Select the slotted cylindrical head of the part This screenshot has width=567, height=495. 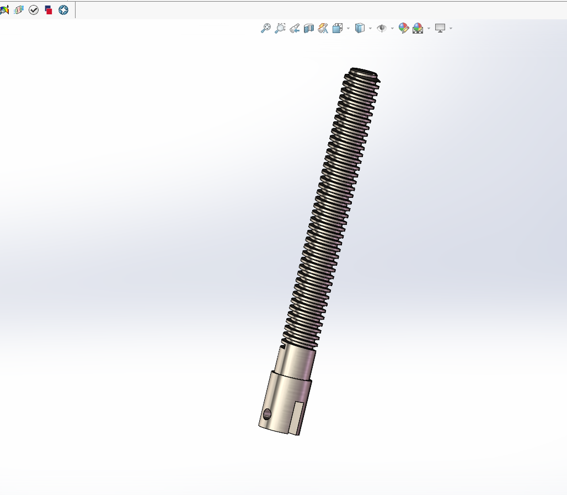286,403
